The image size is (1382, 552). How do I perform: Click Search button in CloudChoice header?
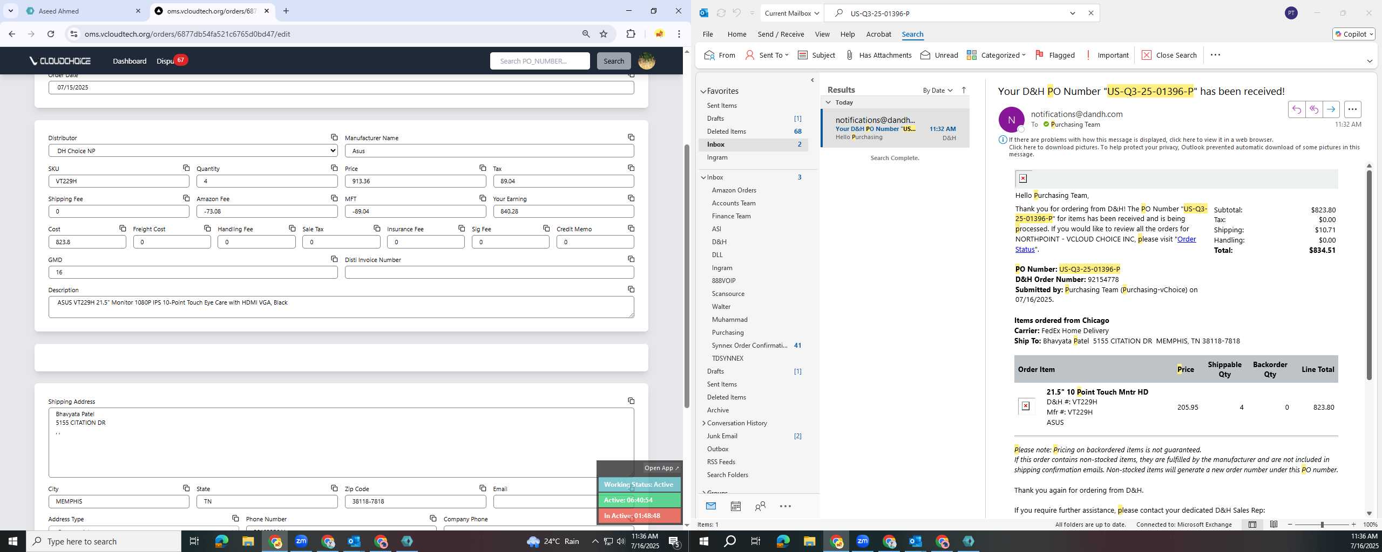tap(614, 61)
